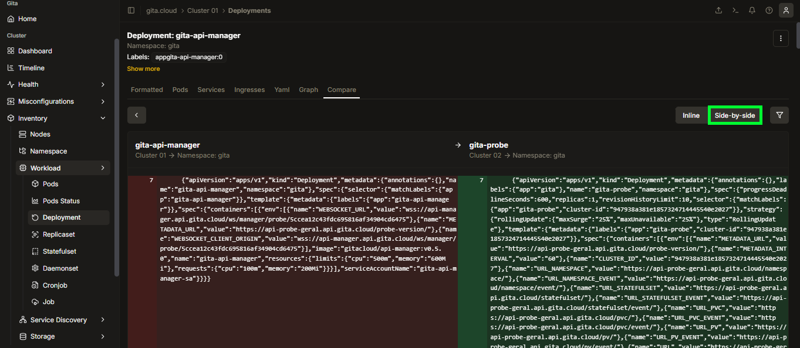800x348 pixels.
Task: Expand the Service Discovery section
Action: [x=63, y=320]
